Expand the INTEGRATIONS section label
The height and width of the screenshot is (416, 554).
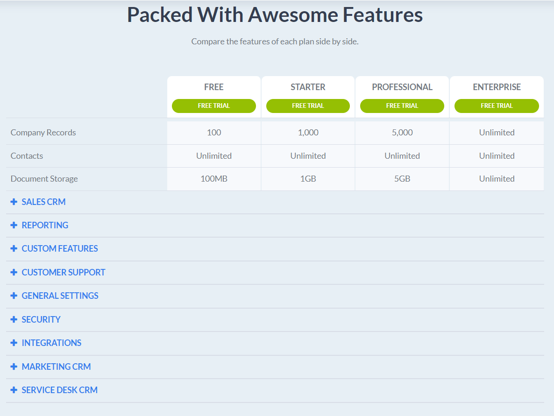[x=51, y=343]
